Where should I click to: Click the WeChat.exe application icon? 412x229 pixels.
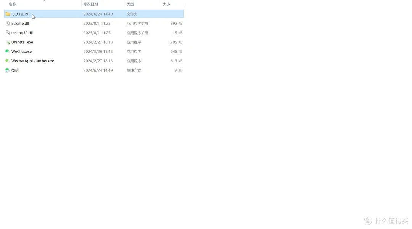(8, 52)
